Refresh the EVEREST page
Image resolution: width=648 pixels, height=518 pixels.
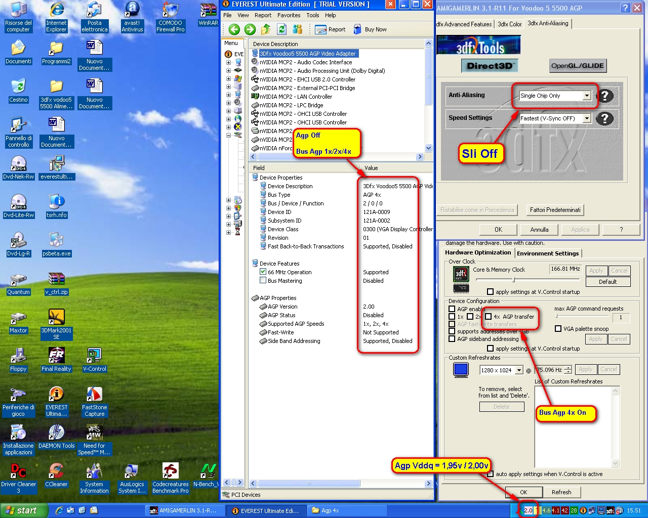(282, 29)
